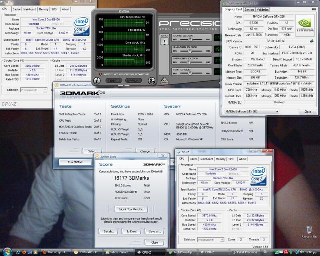Open the Graphics Card tab in GPU-Z
The width and height of the screenshot is (320, 256).
coord(233,9)
